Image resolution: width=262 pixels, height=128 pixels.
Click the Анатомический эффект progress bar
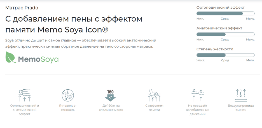pyautogui.click(x=225, y=35)
